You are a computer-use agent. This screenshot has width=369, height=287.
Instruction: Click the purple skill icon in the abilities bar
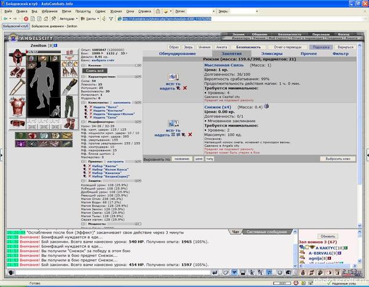(20, 144)
